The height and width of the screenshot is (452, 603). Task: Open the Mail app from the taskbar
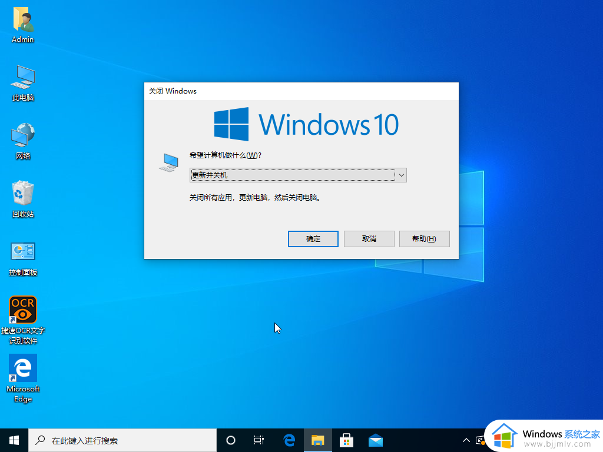tap(375, 440)
